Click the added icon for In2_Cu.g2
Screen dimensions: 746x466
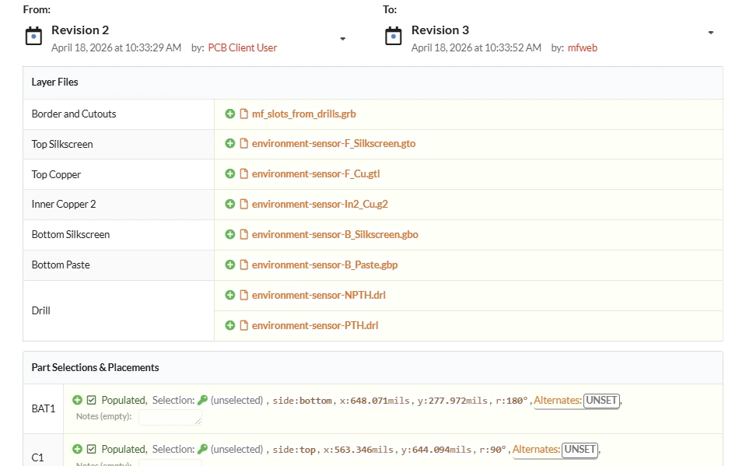pyautogui.click(x=229, y=204)
